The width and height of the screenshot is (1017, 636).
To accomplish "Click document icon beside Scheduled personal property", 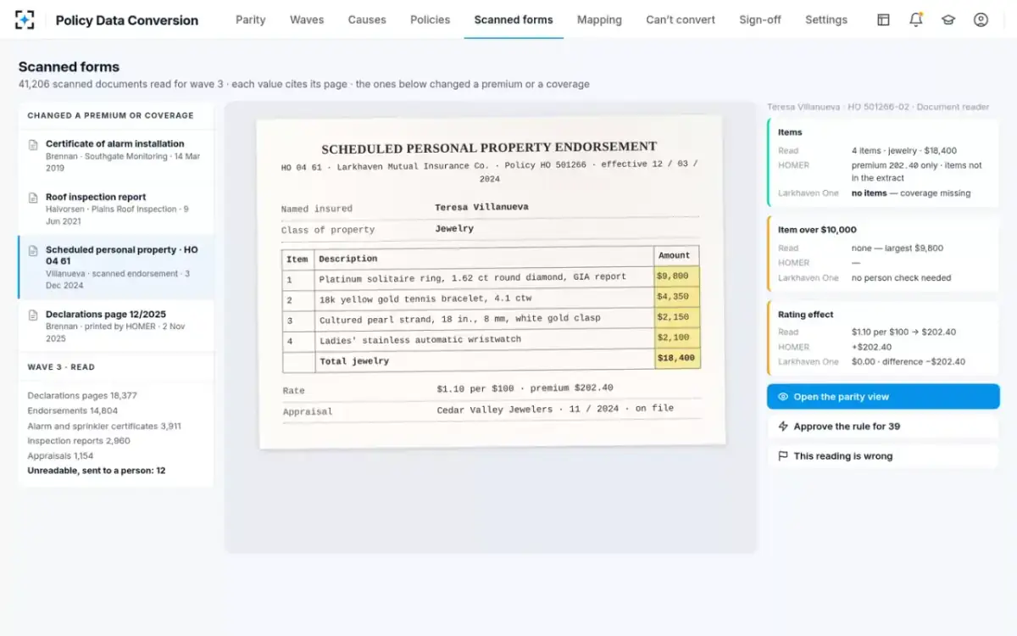I will coord(33,251).
